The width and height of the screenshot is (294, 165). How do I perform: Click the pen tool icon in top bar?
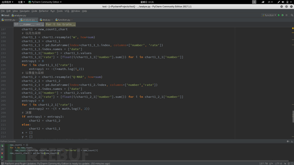tap(279, 2)
